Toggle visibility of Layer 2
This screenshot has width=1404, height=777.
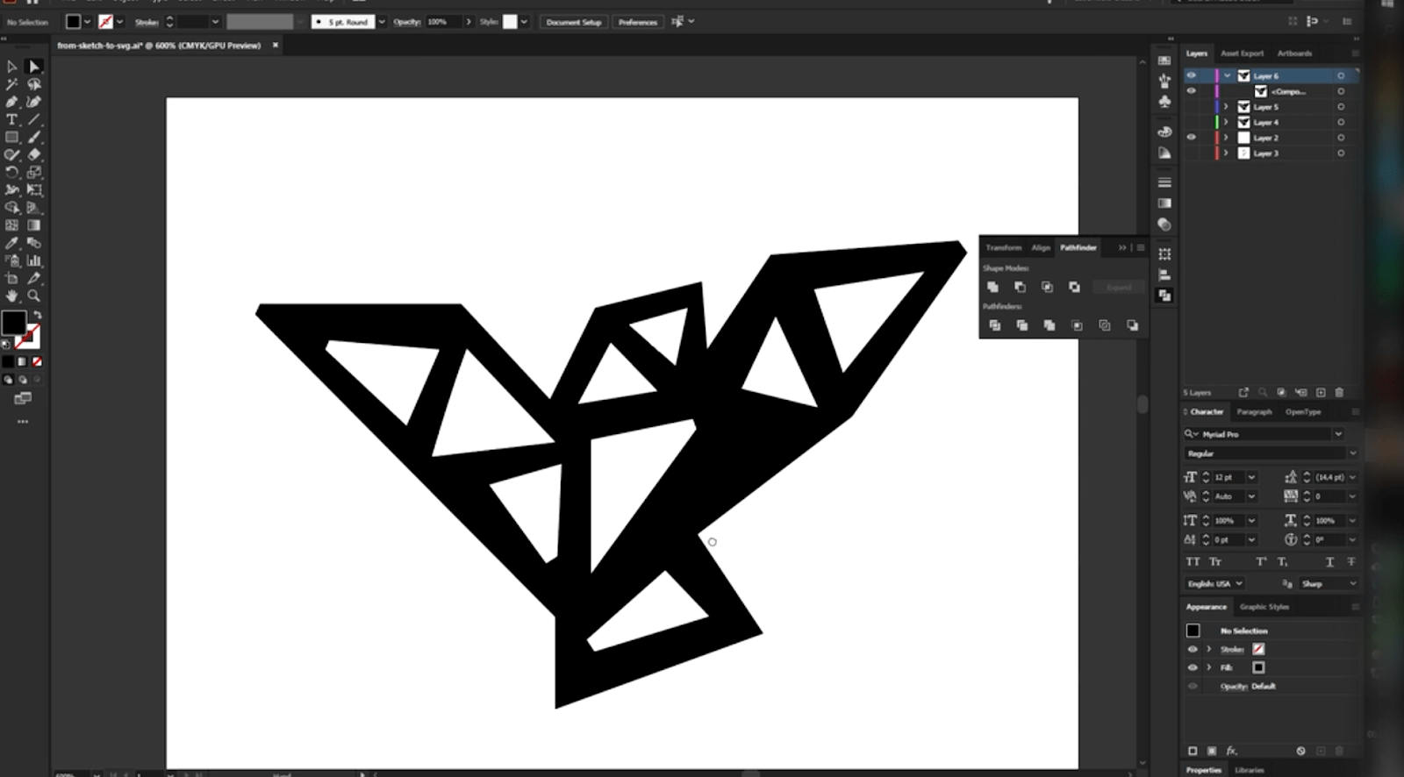(1191, 138)
